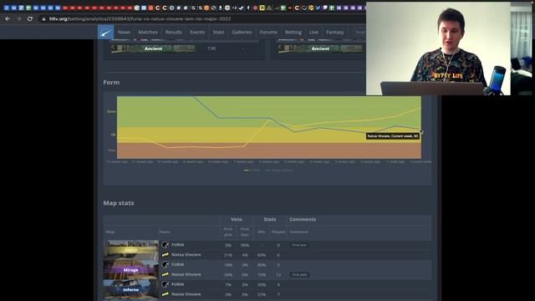Open the Results section
This screenshot has width=535, height=301.
[173, 32]
